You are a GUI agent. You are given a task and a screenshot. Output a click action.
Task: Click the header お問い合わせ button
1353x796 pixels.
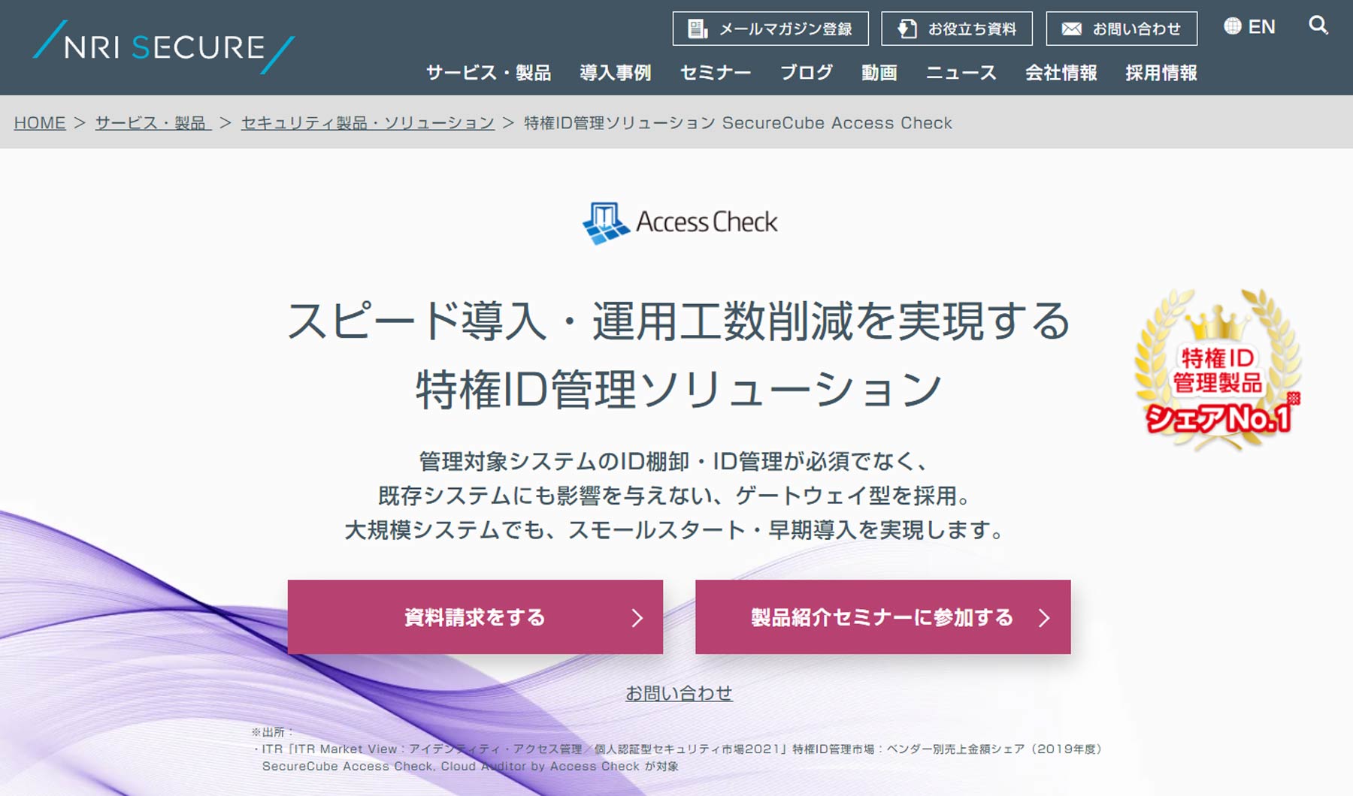pyautogui.click(x=1121, y=29)
